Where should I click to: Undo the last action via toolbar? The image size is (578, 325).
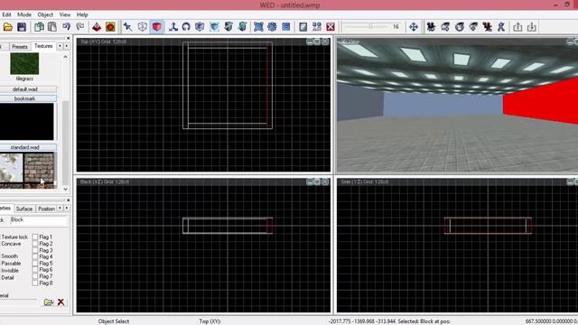click(66, 27)
